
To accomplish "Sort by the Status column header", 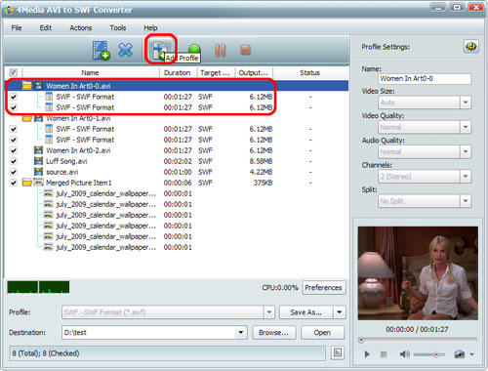I will [310, 72].
